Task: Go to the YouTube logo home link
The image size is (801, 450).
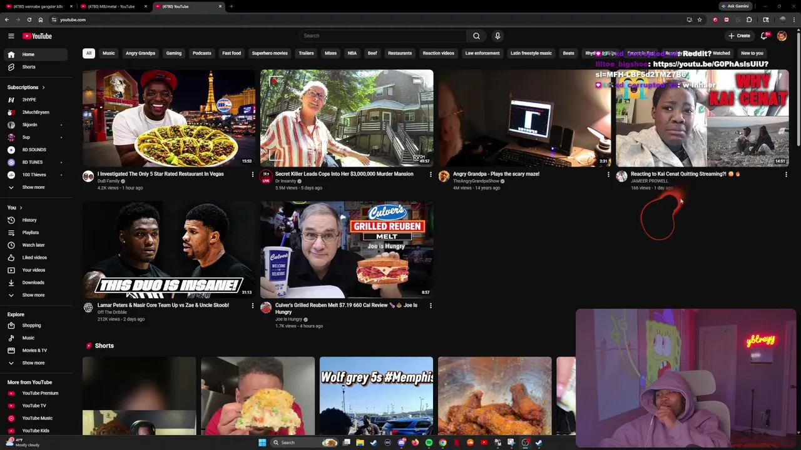Action: (37, 36)
